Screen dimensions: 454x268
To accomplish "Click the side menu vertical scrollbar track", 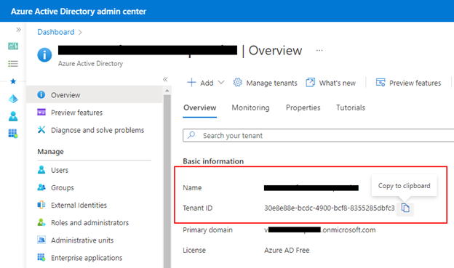I will [x=167, y=181].
